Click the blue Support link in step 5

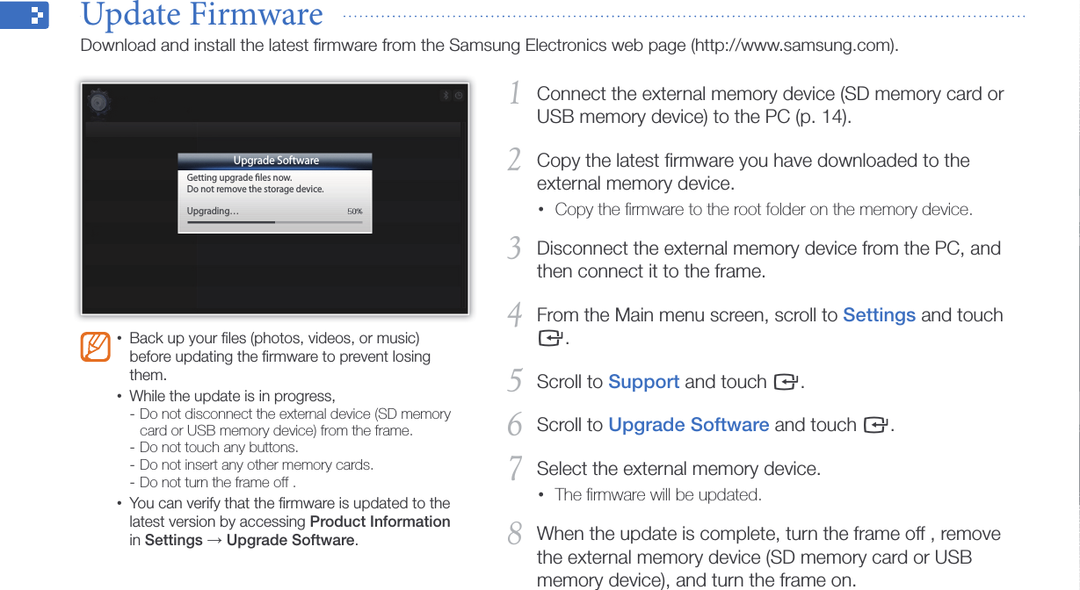click(x=643, y=382)
